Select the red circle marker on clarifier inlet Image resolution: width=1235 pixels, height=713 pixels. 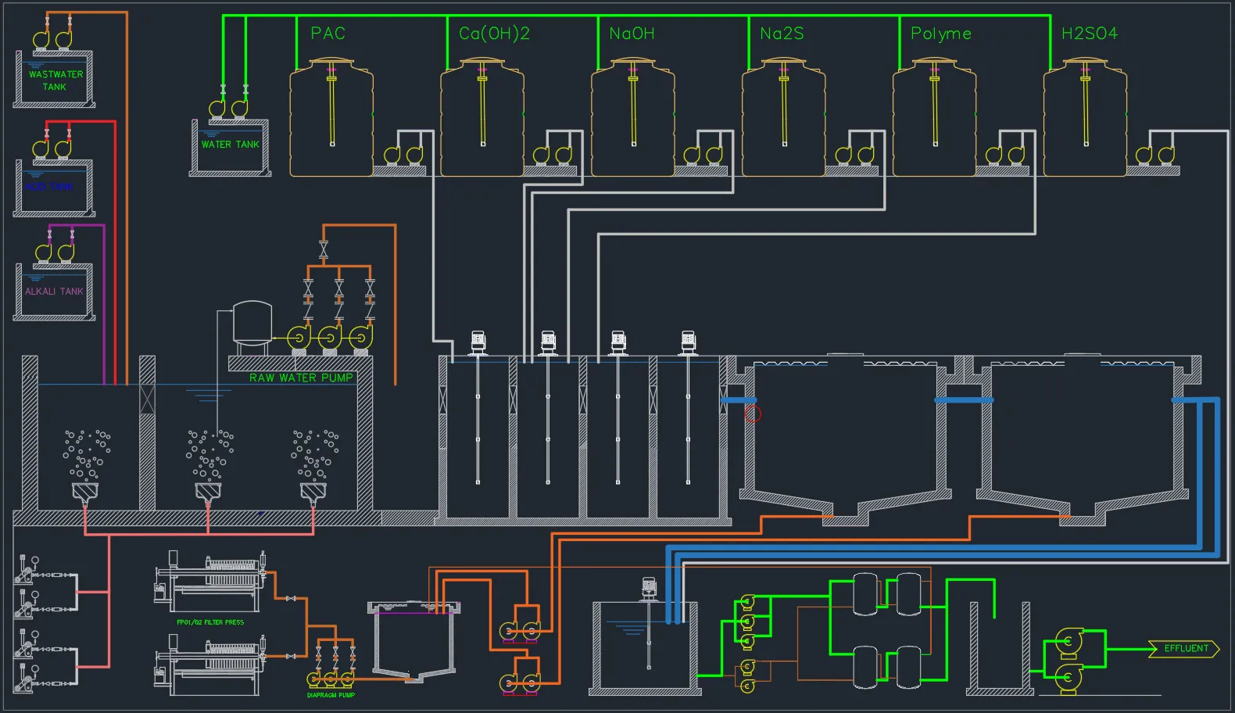tap(753, 414)
